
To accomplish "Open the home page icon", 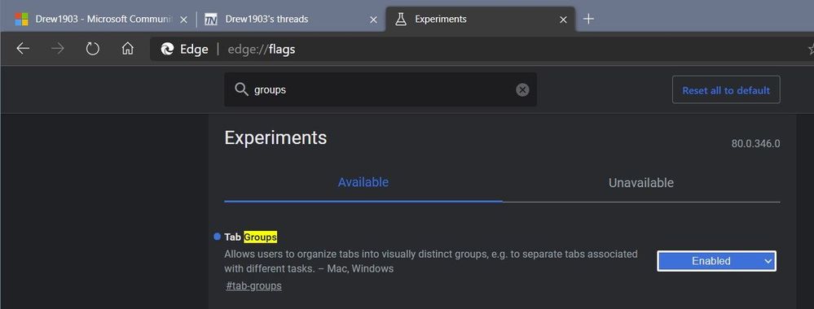I will click(x=127, y=49).
